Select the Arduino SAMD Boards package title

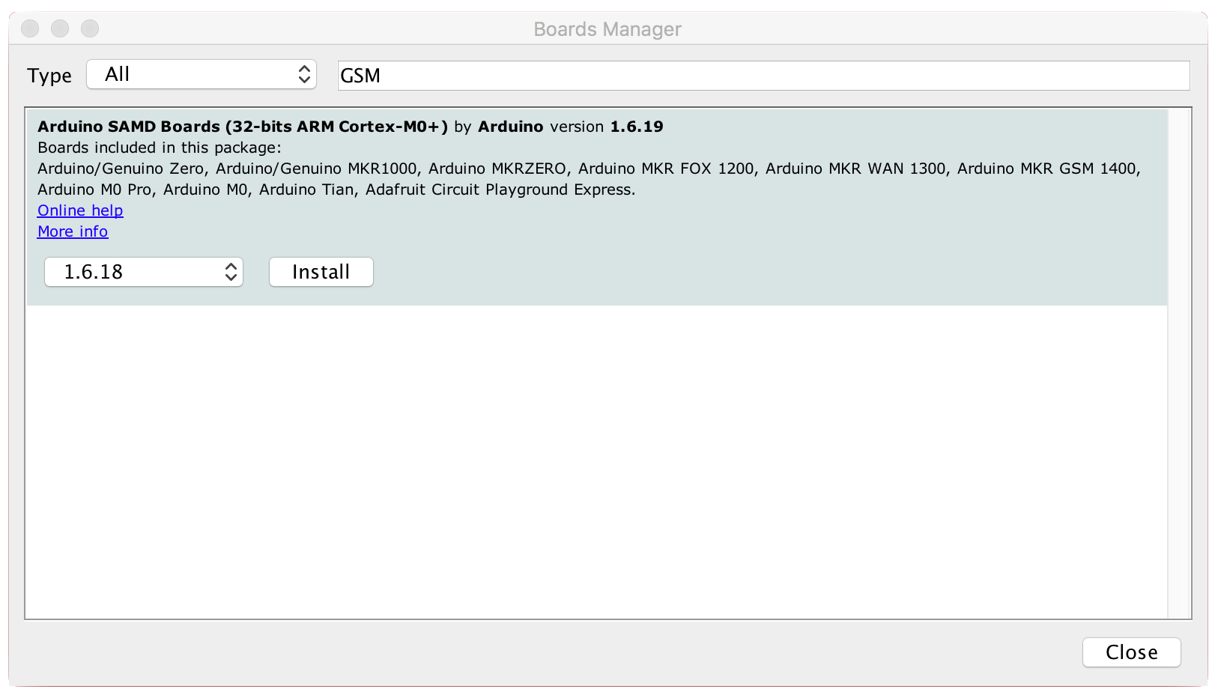tap(243, 127)
